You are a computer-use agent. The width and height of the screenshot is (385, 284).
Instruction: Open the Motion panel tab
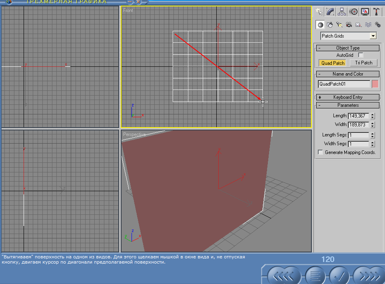(x=353, y=12)
